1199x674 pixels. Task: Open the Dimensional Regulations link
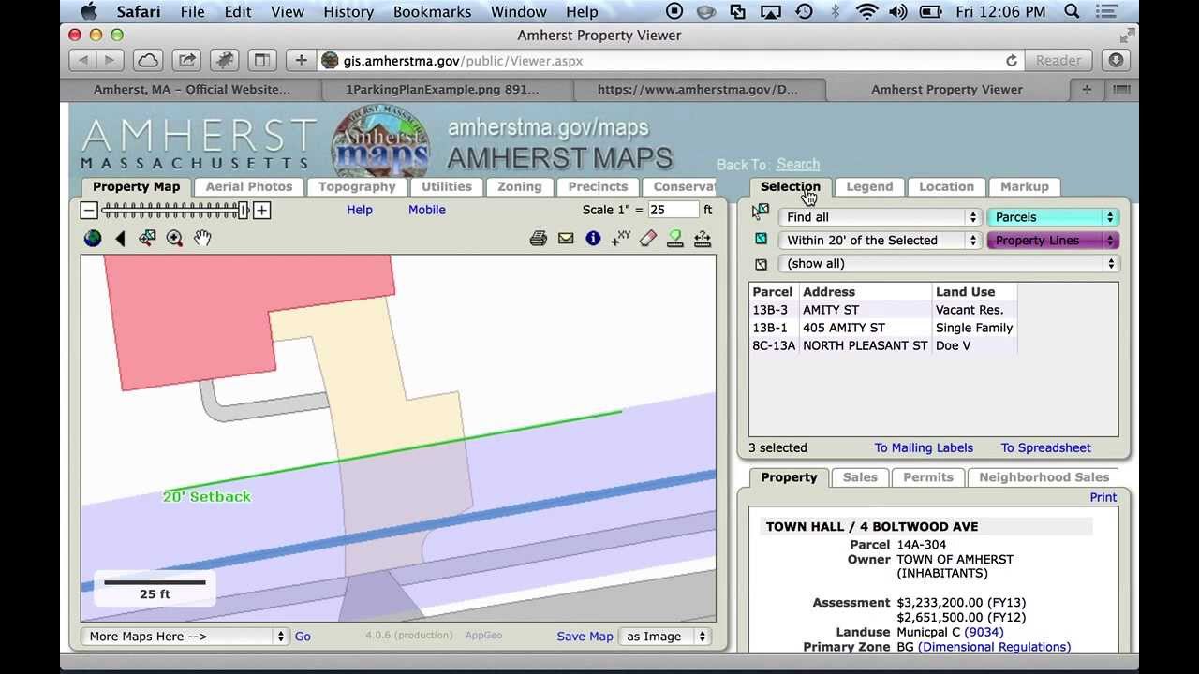pos(994,647)
